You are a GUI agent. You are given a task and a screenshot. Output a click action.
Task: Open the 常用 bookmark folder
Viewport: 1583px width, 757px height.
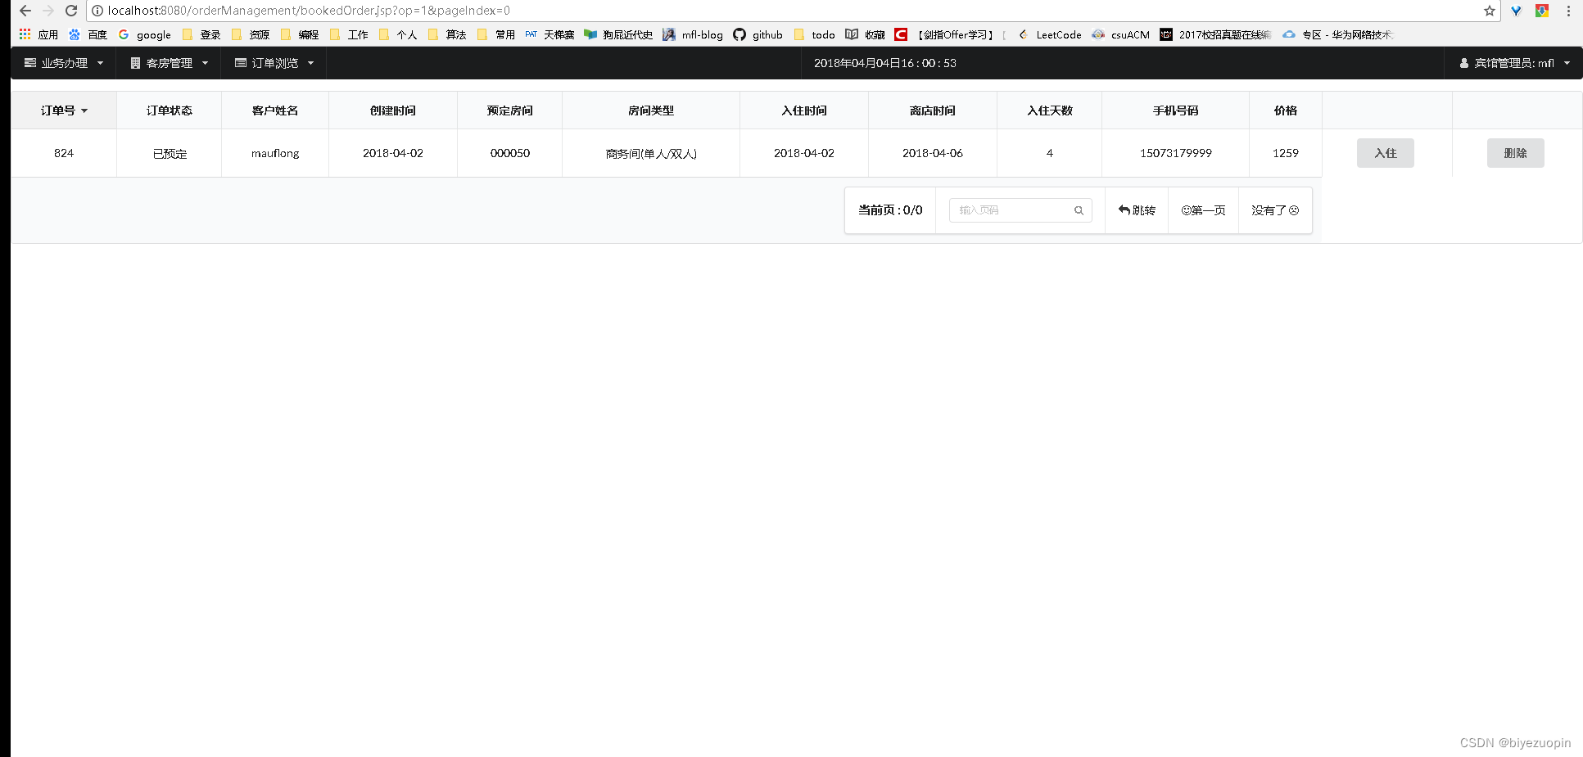coord(496,34)
